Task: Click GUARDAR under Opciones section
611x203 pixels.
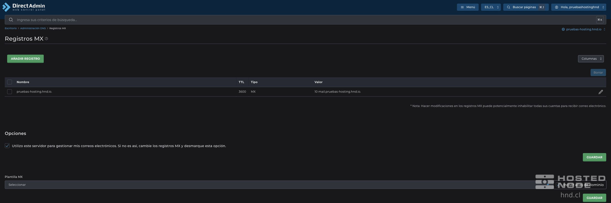Action: click(x=594, y=157)
